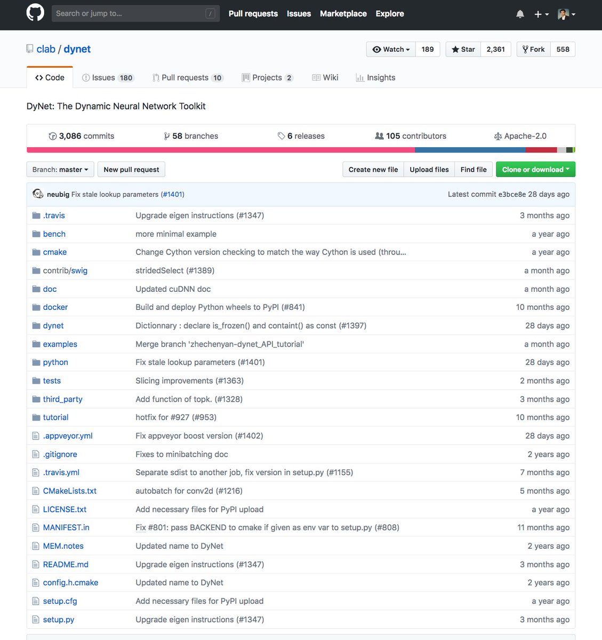Star the dynet repository

pyautogui.click(x=463, y=49)
